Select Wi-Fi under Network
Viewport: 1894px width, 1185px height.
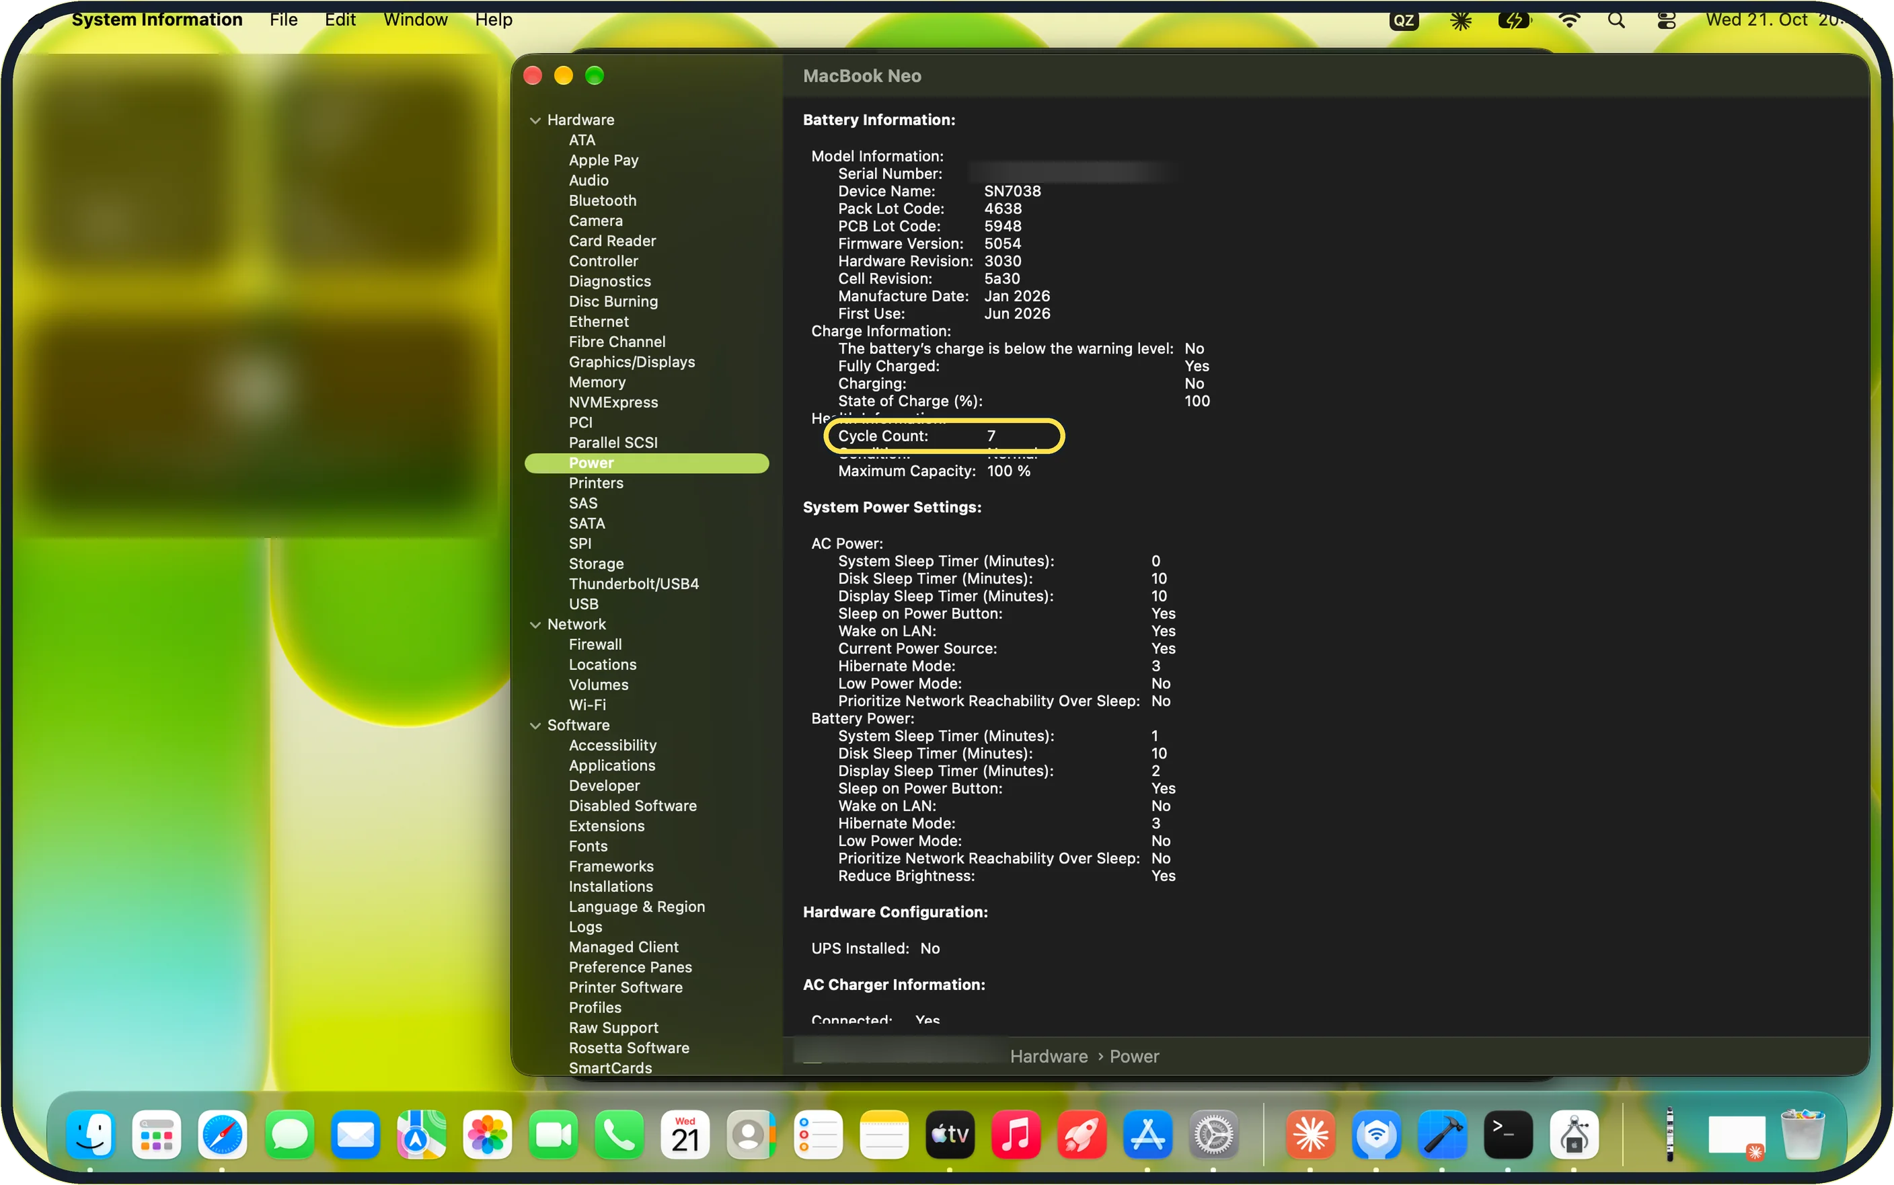coord(587,705)
